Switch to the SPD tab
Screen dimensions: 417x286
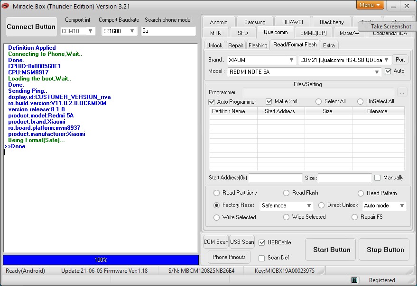(x=243, y=33)
